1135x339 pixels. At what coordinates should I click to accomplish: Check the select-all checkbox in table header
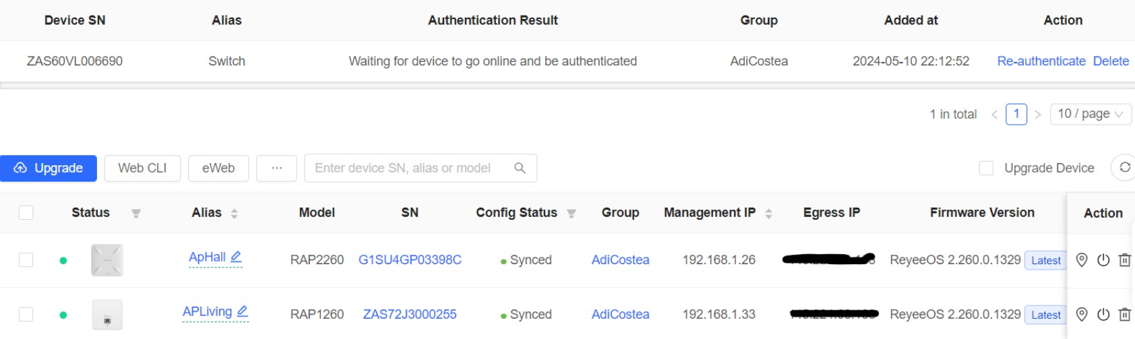(26, 213)
